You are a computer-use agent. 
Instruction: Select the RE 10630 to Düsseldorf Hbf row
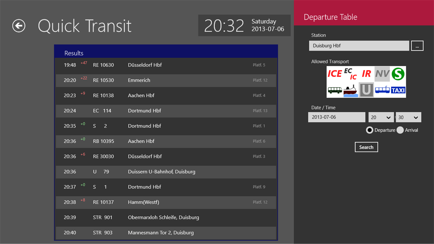[166, 65]
